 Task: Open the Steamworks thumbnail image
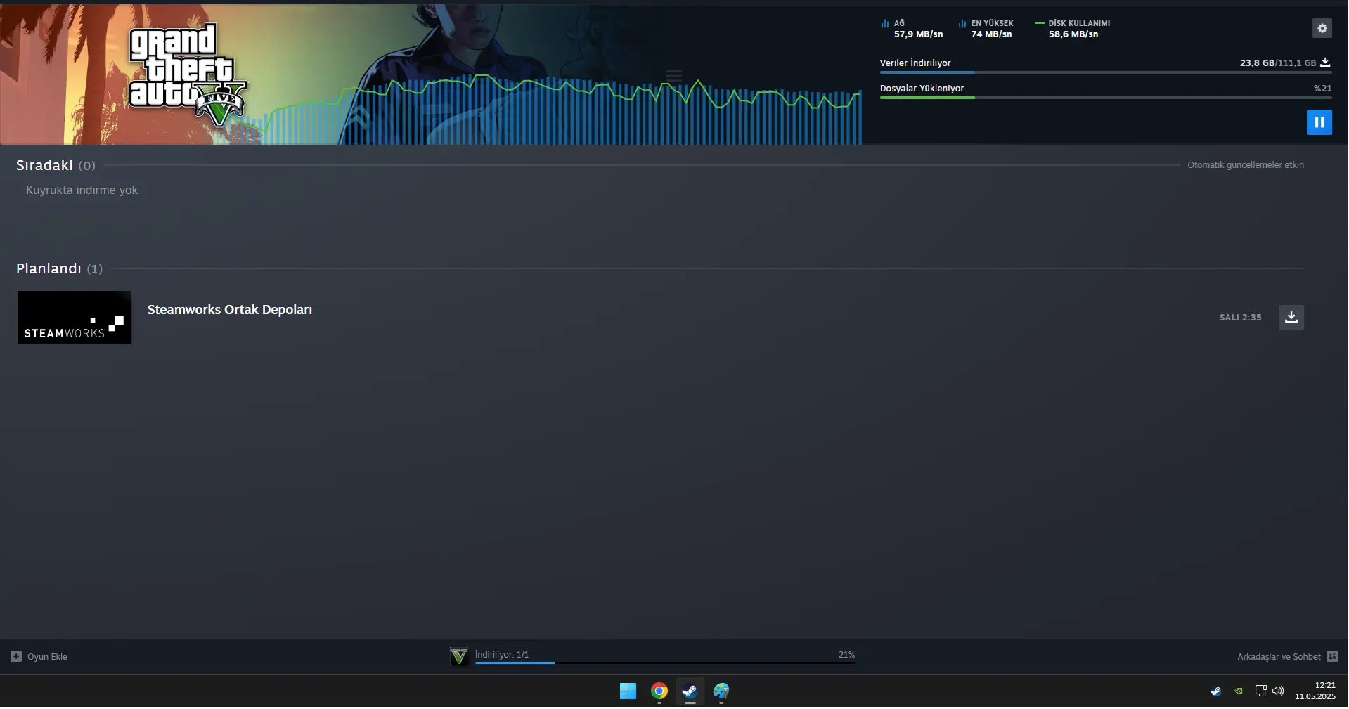pos(74,318)
